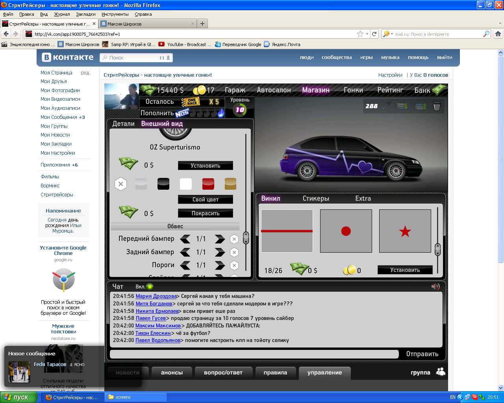The height and width of the screenshot is (403, 504).
Task: Toggle the chat Вкл. green indicator
Action: (150, 287)
